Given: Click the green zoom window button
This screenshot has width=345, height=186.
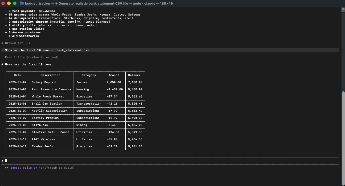Looking at the screenshot, I should (x=15, y=3).
